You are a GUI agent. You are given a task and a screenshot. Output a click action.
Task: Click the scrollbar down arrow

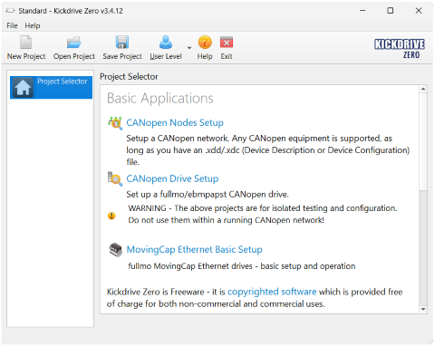click(x=423, y=310)
